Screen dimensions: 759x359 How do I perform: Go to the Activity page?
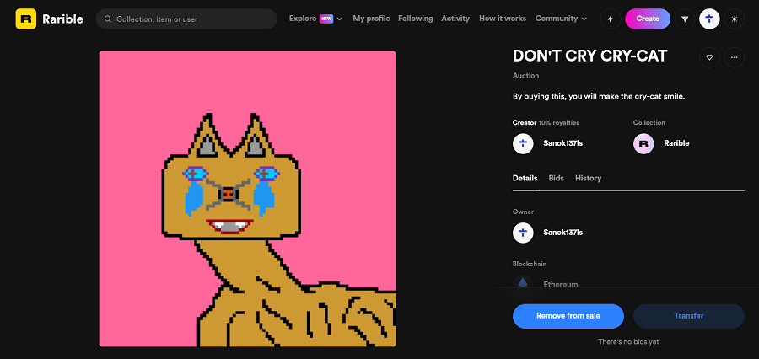455,19
